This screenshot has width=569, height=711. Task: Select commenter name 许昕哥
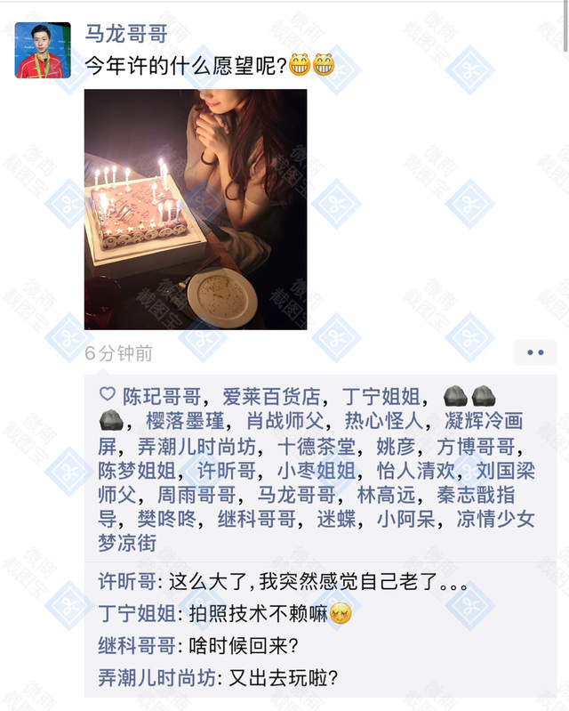pyautogui.click(x=127, y=581)
